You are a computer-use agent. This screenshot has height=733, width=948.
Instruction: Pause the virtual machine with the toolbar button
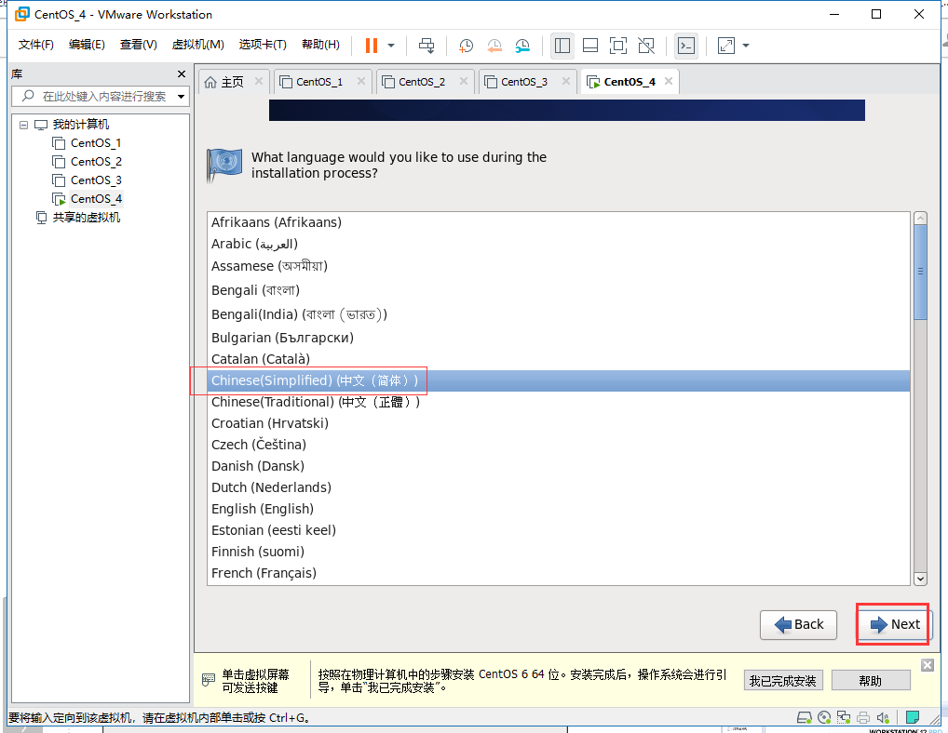click(x=372, y=46)
